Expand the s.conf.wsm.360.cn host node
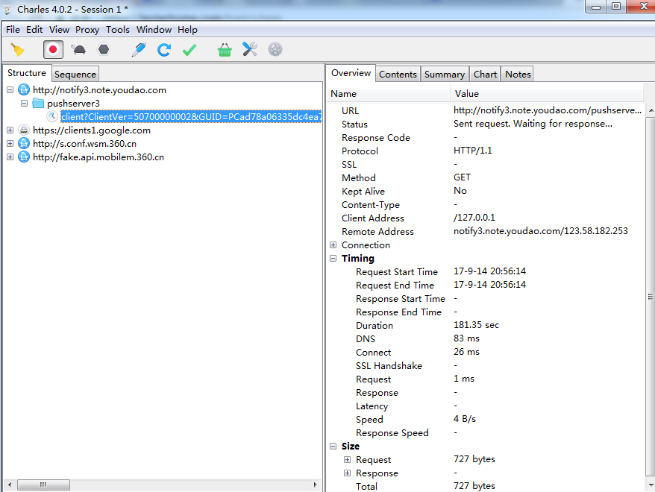Image resolution: width=655 pixels, height=492 pixels. coord(10,144)
